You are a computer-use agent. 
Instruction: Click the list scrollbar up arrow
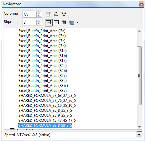(x=139, y=31)
